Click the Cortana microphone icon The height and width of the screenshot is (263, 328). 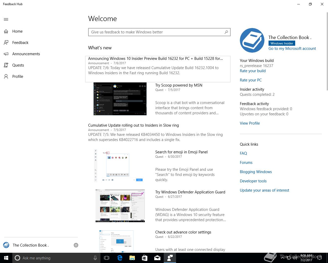click(x=95, y=258)
